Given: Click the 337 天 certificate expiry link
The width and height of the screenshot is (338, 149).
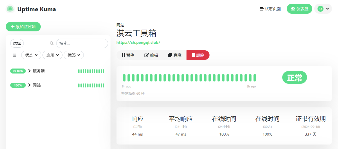Looking at the screenshot, I should pos(311,134).
